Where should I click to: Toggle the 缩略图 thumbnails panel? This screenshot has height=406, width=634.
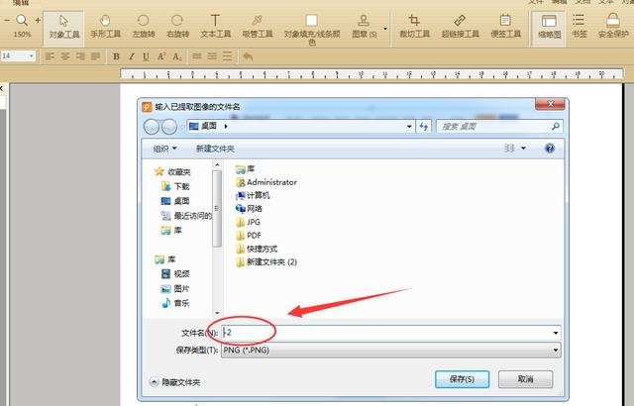coord(549,28)
